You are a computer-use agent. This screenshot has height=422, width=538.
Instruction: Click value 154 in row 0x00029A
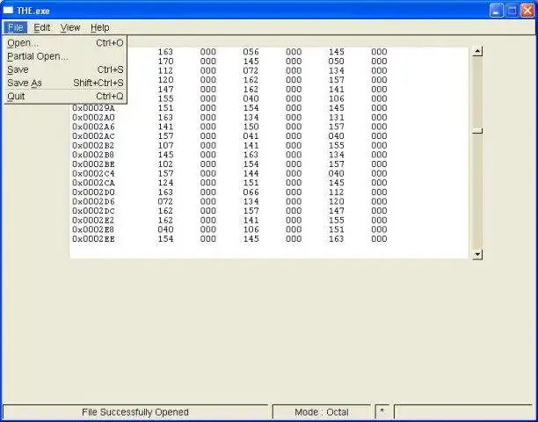(x=251, y=108)
